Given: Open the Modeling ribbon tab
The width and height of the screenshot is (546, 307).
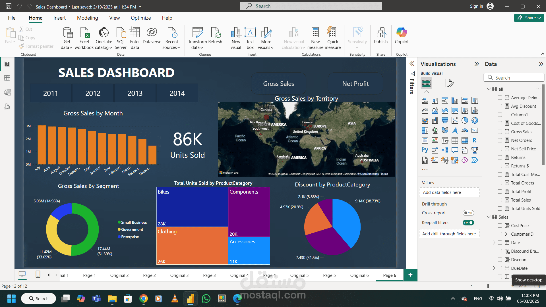Looking at the screenshot, I should [x=87, y=18].
